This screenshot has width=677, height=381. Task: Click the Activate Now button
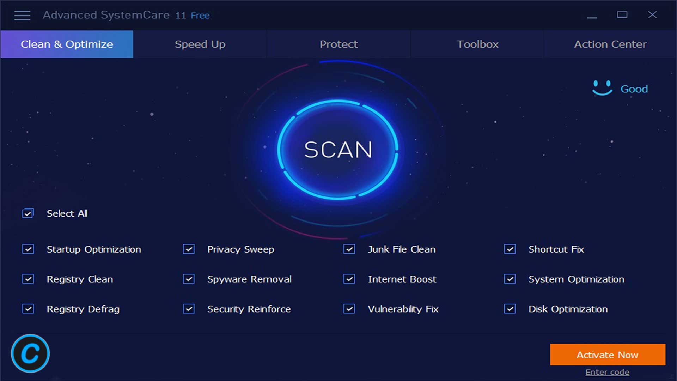608,355
